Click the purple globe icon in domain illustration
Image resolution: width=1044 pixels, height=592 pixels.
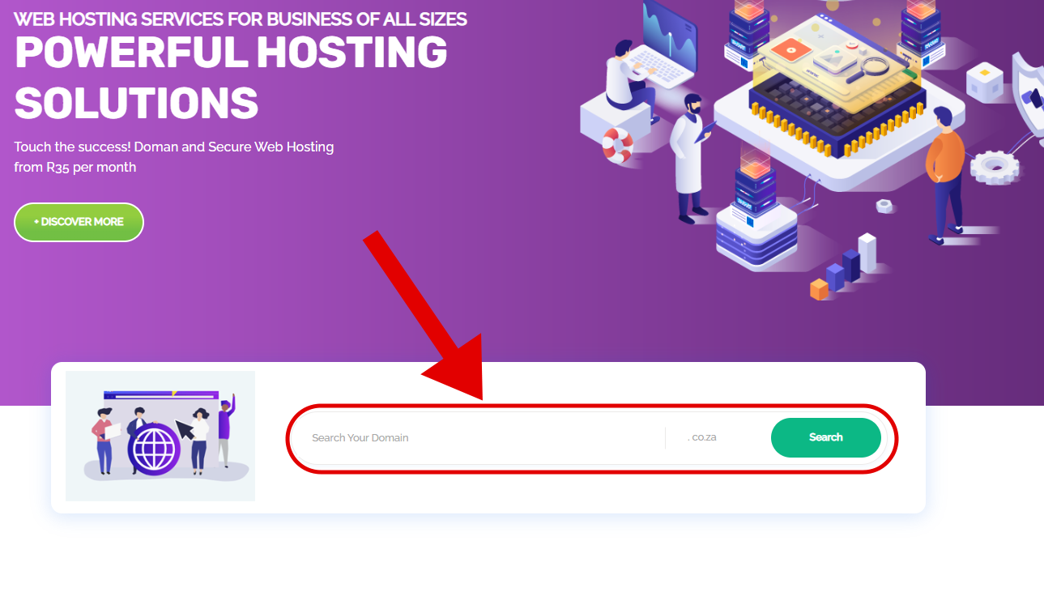point(153,449)
